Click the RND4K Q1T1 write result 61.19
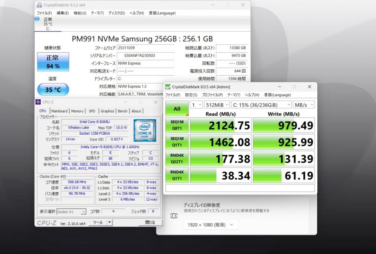This screenshot has width=376, height=254. tap(284, 175)
